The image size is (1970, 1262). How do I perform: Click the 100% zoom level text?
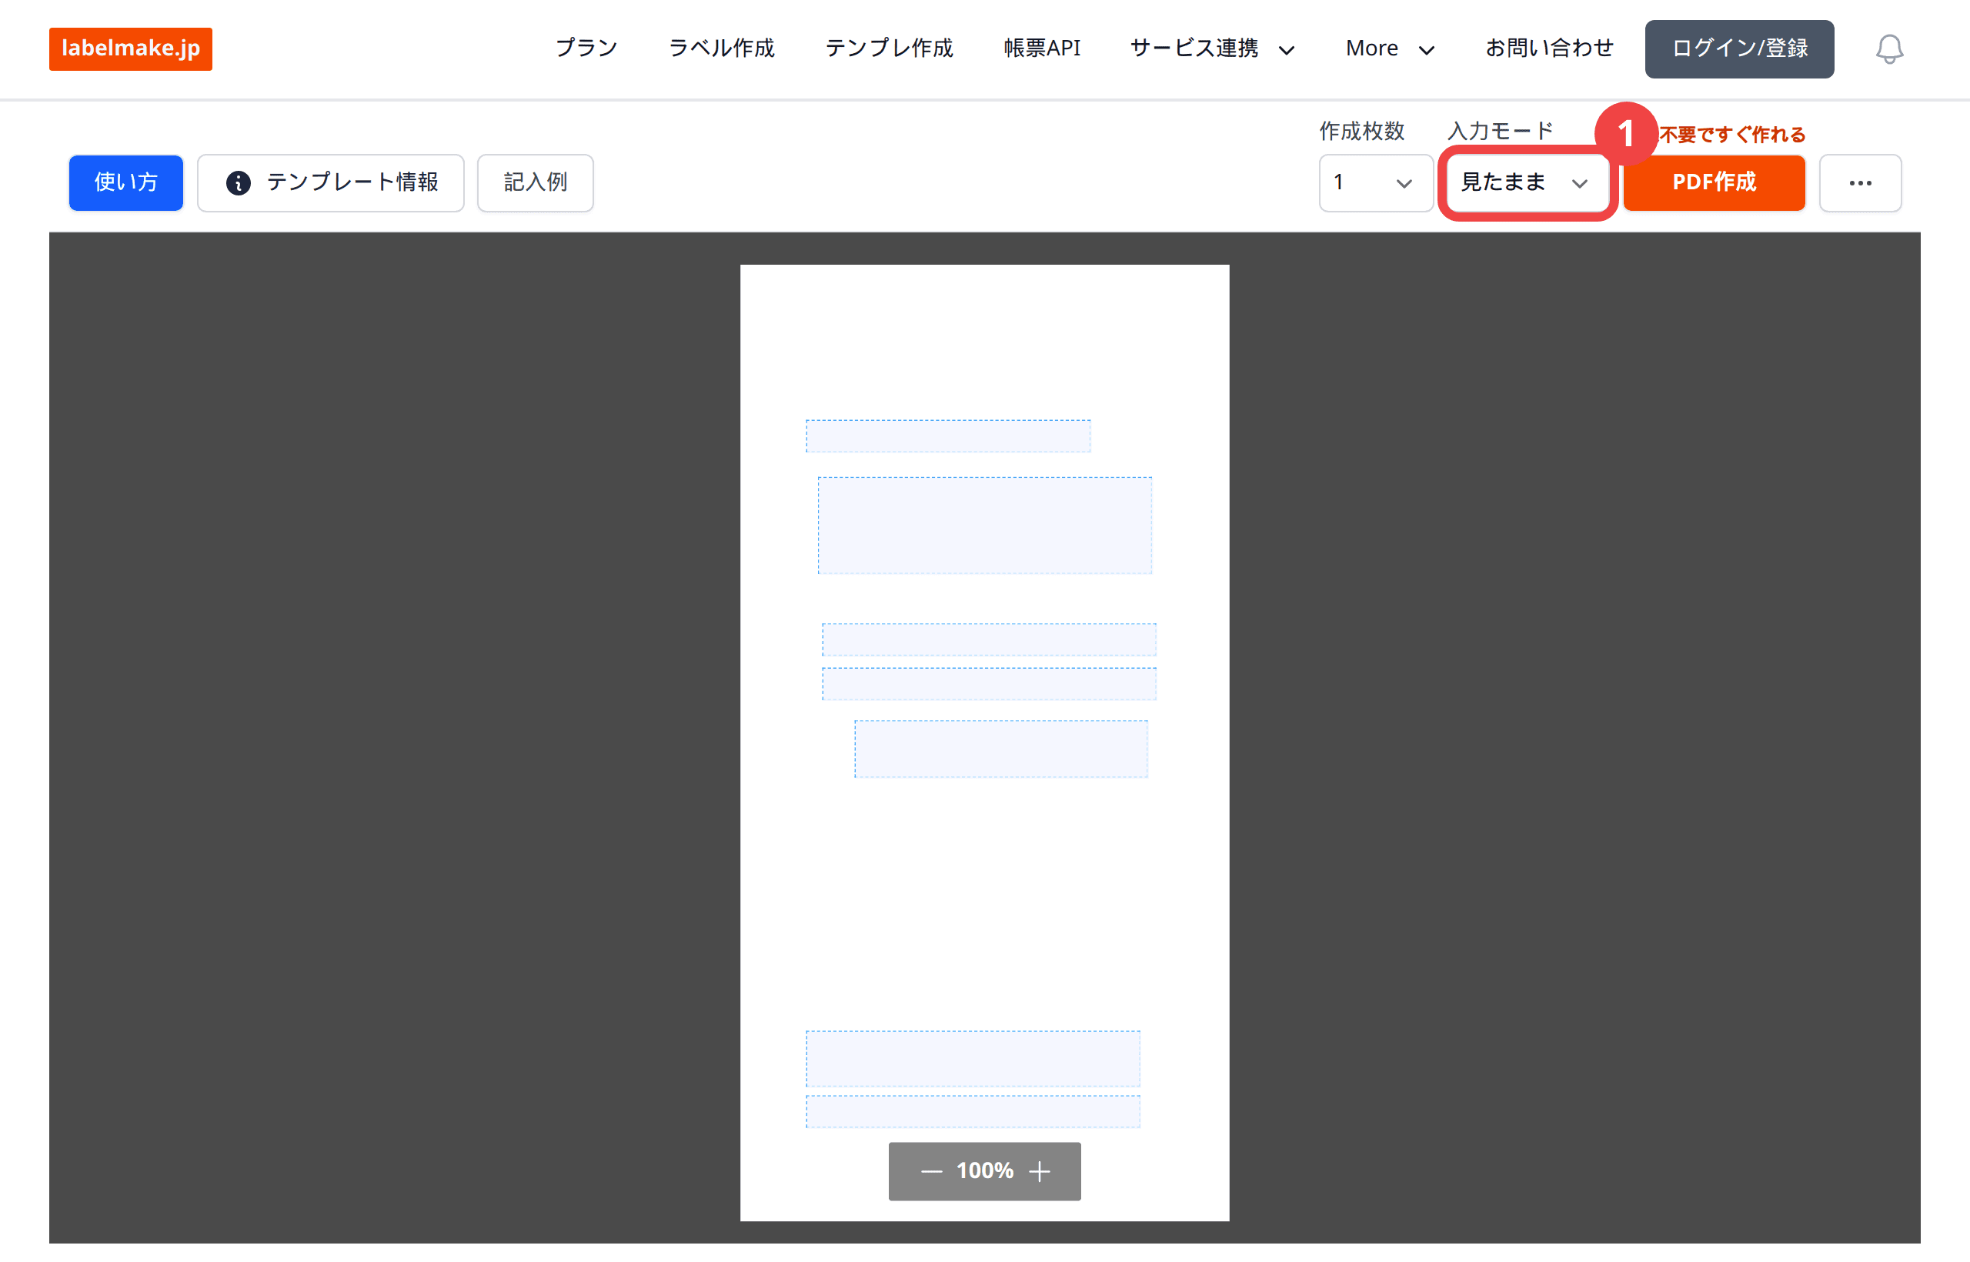(x=984, y=1171)
